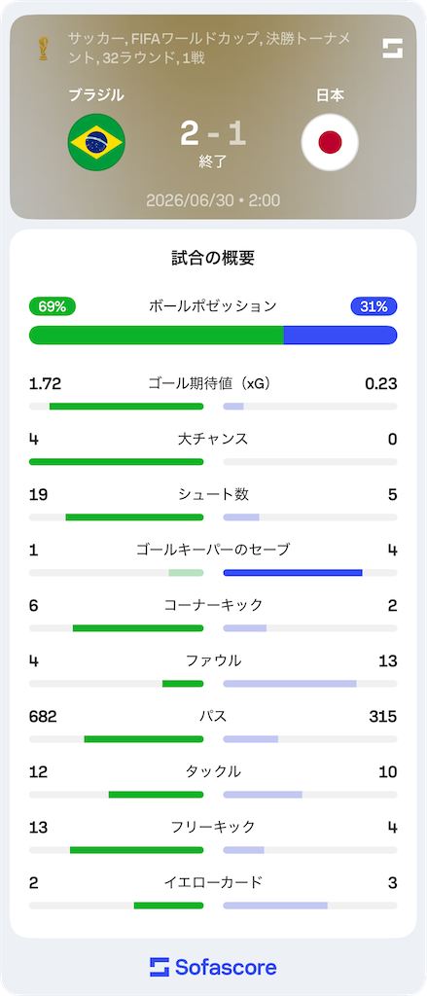Click the ball possession progress bar
The image size is (427, 996).
coord(213,335)
